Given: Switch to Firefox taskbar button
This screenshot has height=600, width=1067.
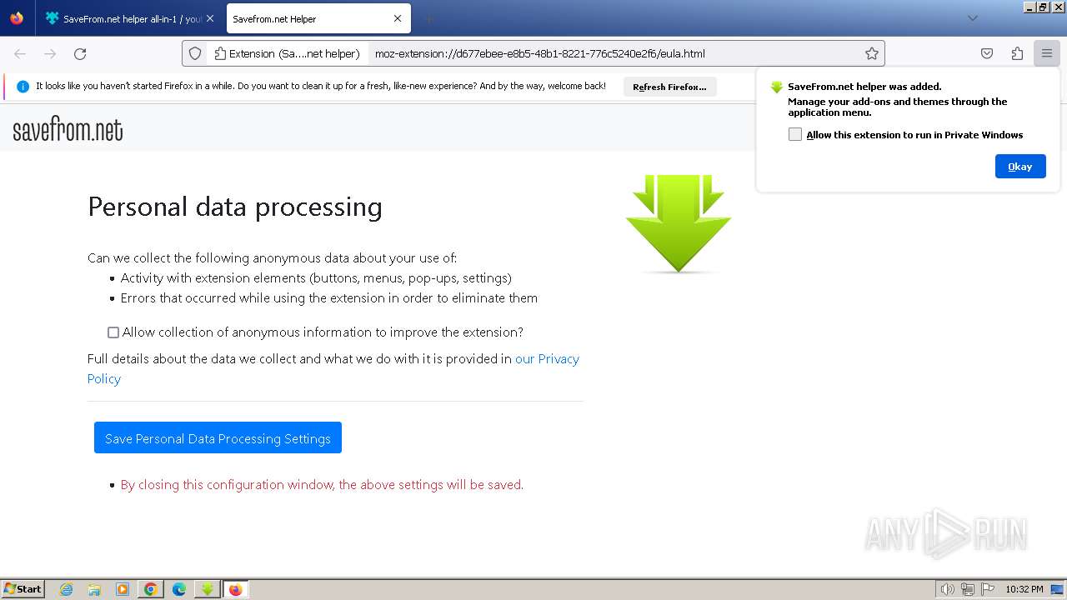Looking at the screenshot, I should [235, 589].
